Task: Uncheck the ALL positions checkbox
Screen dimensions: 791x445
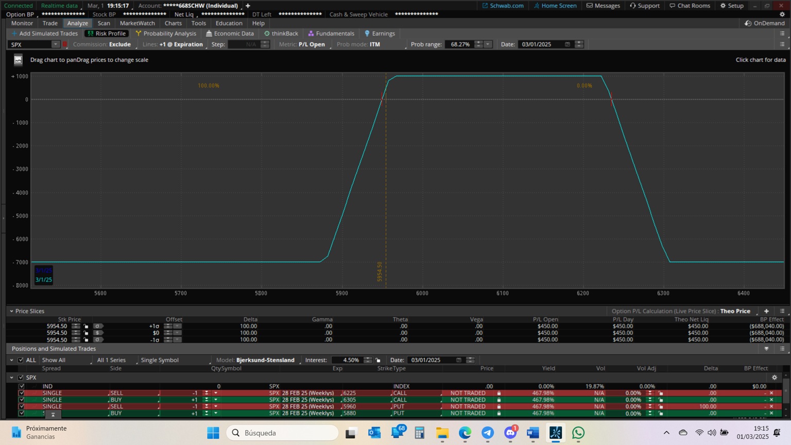Action: (x=21, y=360)
